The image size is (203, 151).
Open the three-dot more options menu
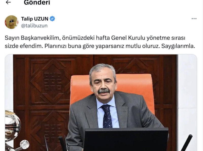[x=194, y=19]
